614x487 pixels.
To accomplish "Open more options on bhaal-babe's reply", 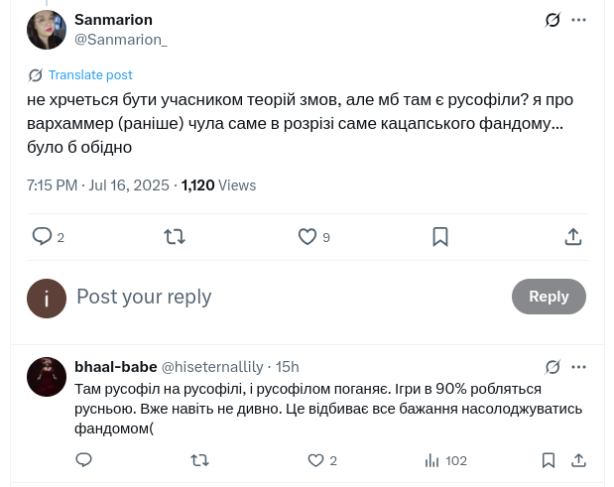I will coord(579,367).
